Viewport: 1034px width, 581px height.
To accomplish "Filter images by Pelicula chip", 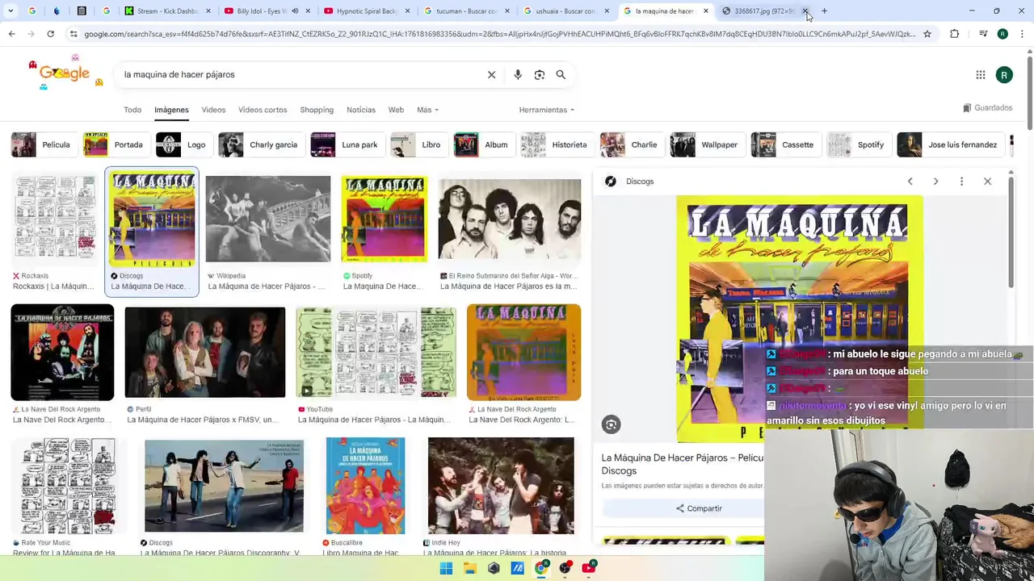I will (43, 144).
